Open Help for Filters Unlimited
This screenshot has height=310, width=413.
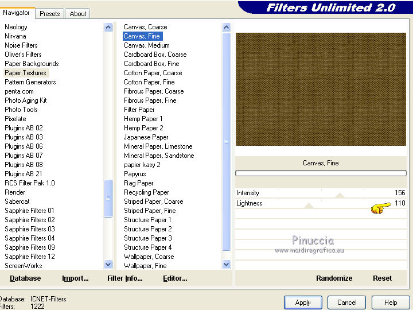(x=391, y=303)
